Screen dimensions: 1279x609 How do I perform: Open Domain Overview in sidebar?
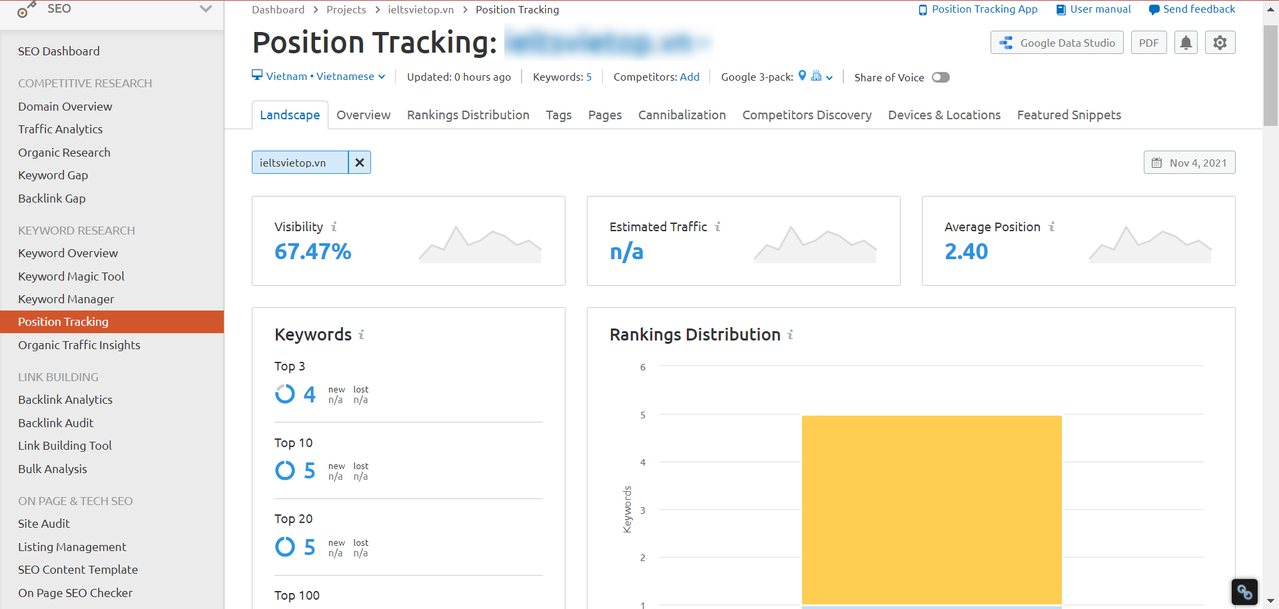[x=65, y=107]
